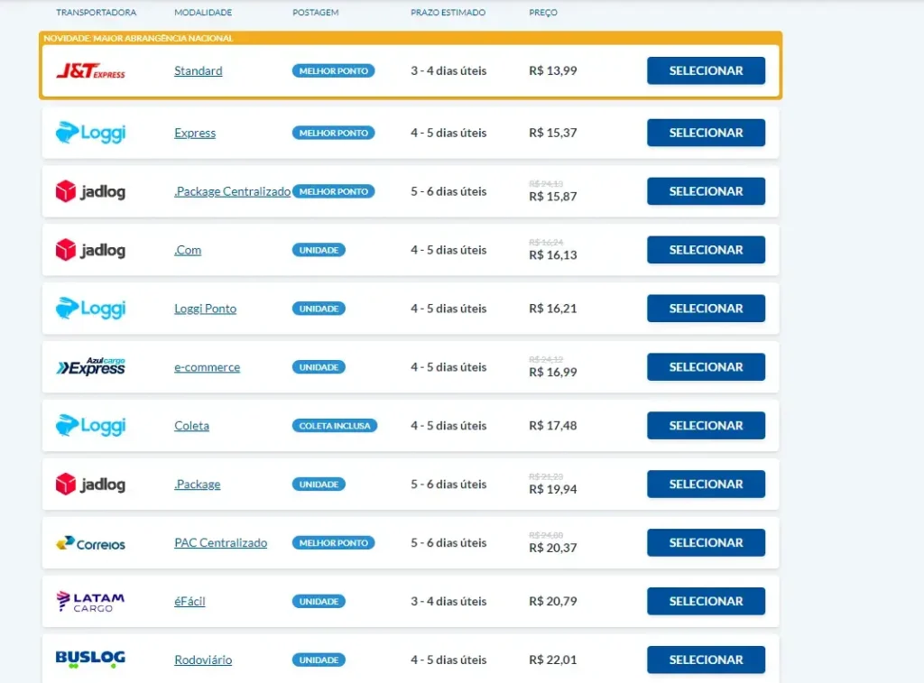
Task: Click the Correios logo
Action: coord(90,543)
